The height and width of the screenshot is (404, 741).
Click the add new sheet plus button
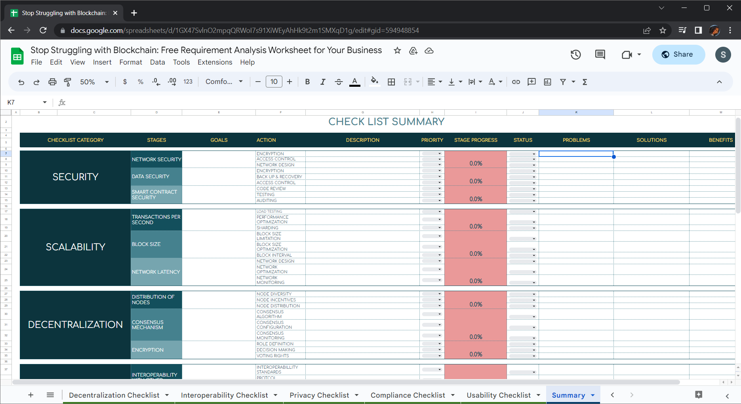click(x=31, y=395)
